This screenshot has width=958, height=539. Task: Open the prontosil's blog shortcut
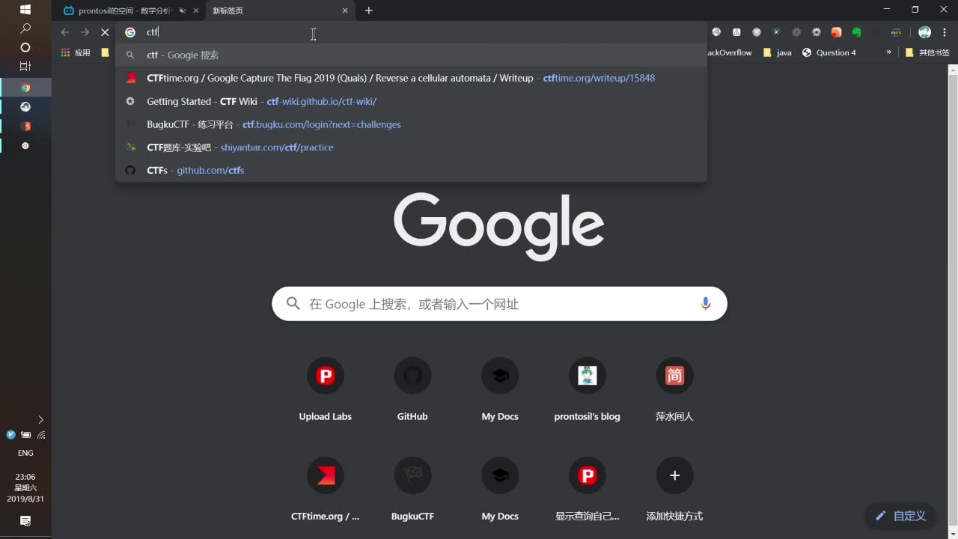(x=587, y=390)
